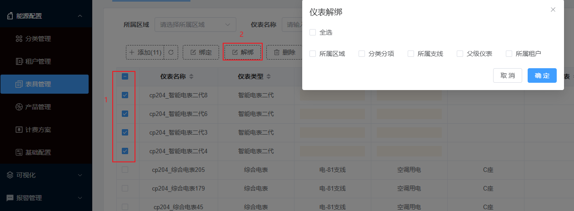The height and width of the screenshot is (211, 574).
Task: Check the 分类分项 checkbox
Action: click(x=362, y=54)
